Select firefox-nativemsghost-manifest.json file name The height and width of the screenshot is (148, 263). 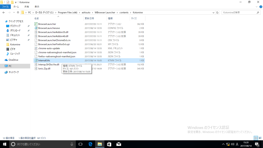[x=57, y=56]
